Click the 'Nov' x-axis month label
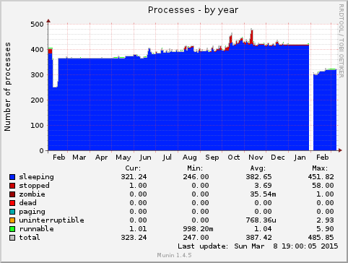The image size is (348, 263). click(x=256, y=158)
